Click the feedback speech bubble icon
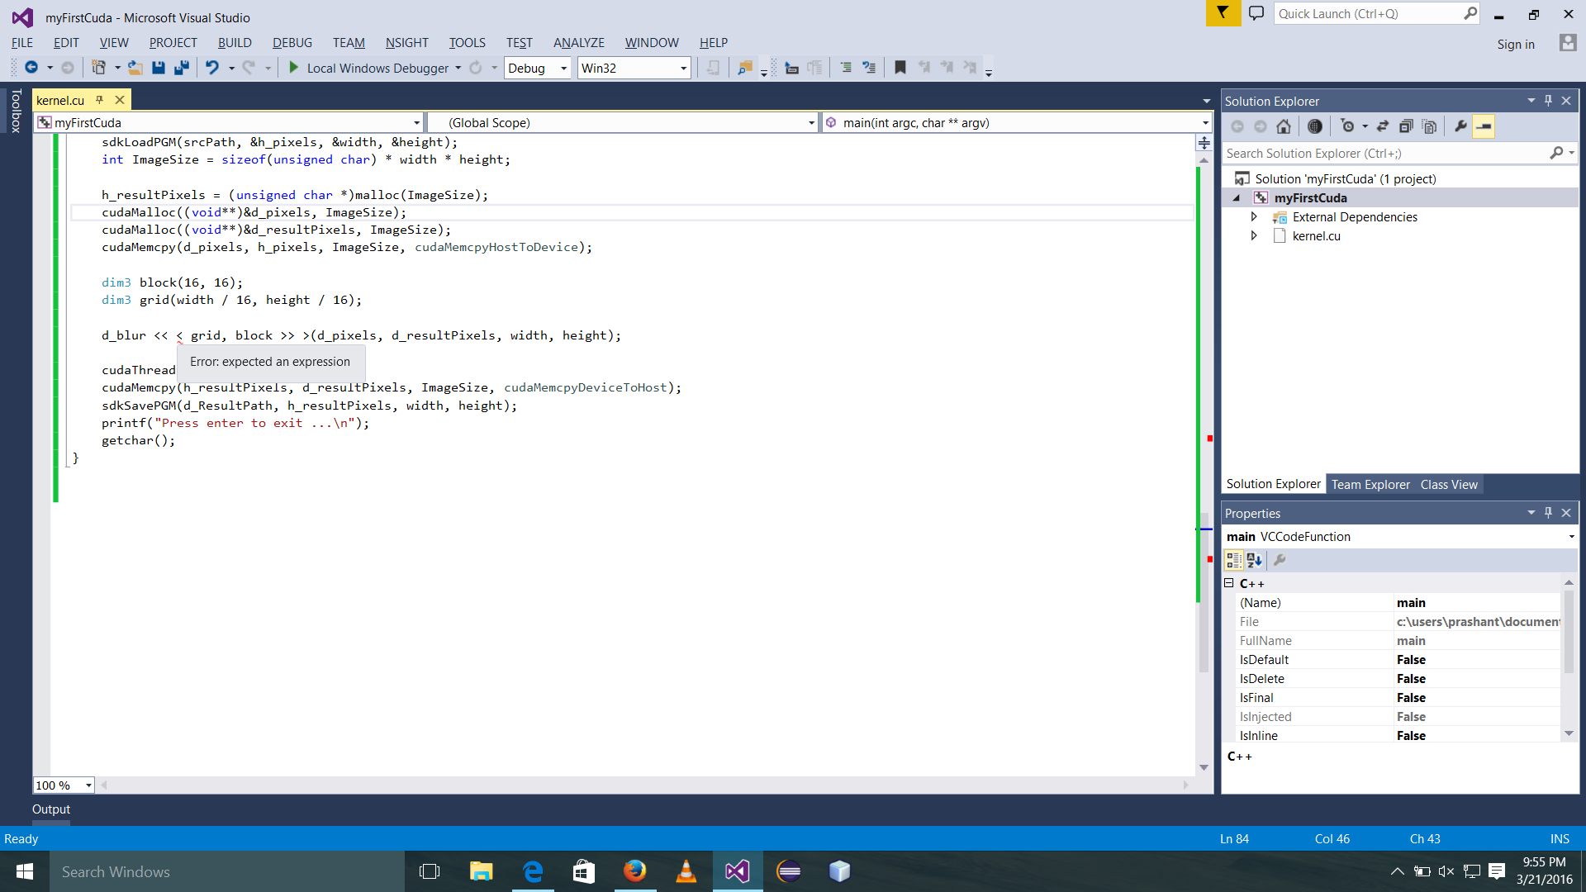This screenshot has width=1586, height=892. [1256, 13]
